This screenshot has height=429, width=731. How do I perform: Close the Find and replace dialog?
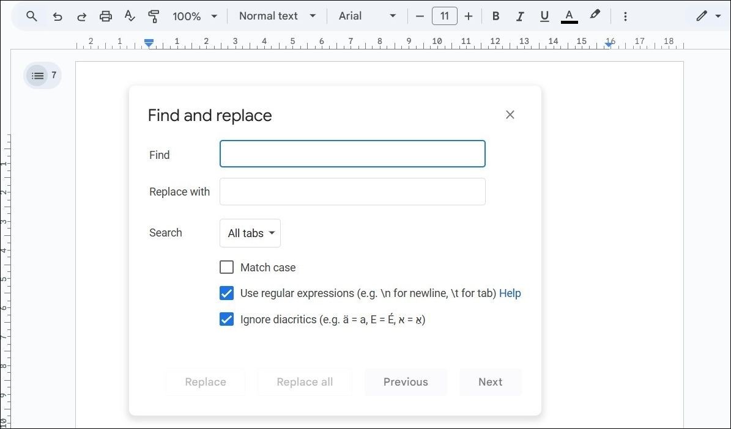(510, 115)
